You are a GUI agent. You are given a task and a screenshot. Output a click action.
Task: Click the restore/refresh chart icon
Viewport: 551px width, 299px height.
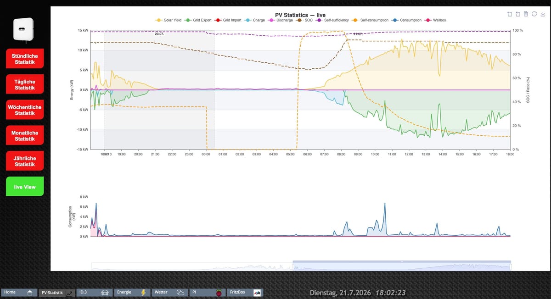click(534, 14)
